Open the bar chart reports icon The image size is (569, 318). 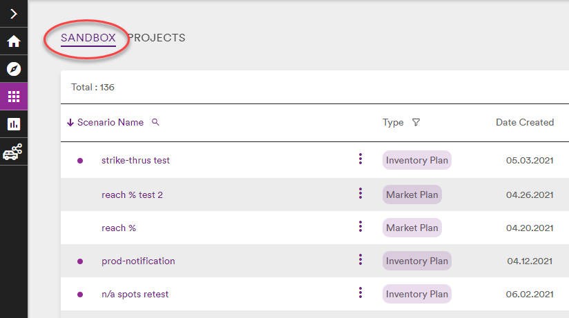pos(14,124)
